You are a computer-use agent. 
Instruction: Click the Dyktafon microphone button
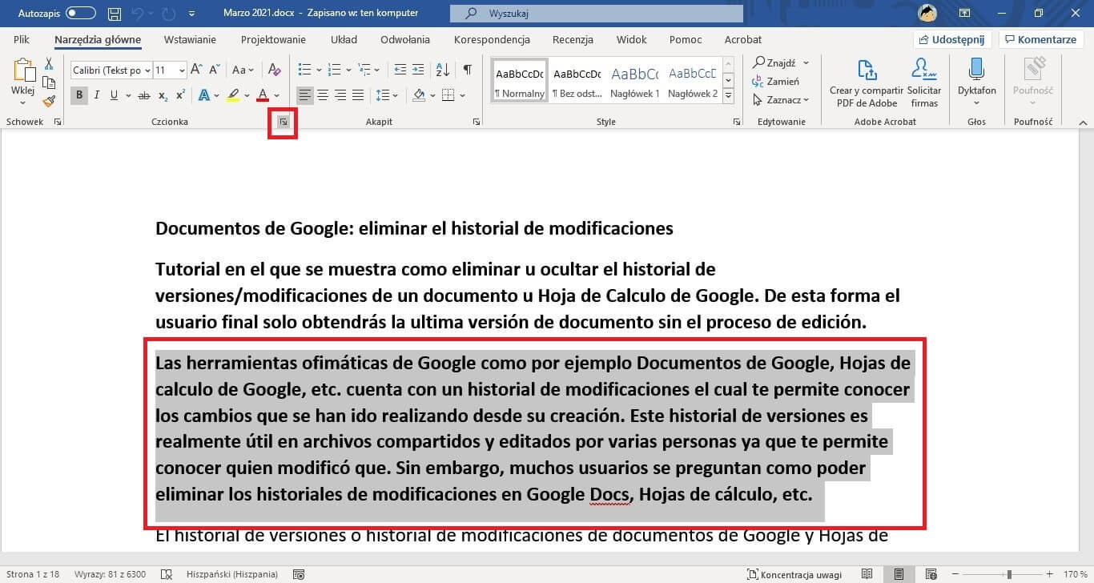[x=977, y=83]
